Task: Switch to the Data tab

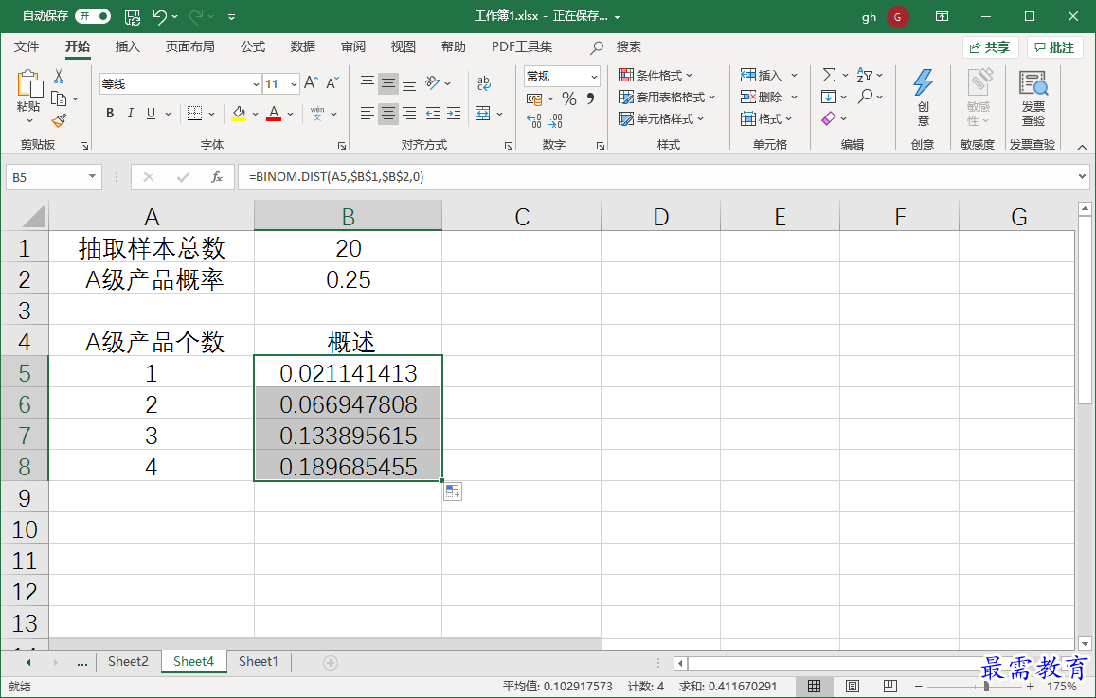Action: pos(303,46)
